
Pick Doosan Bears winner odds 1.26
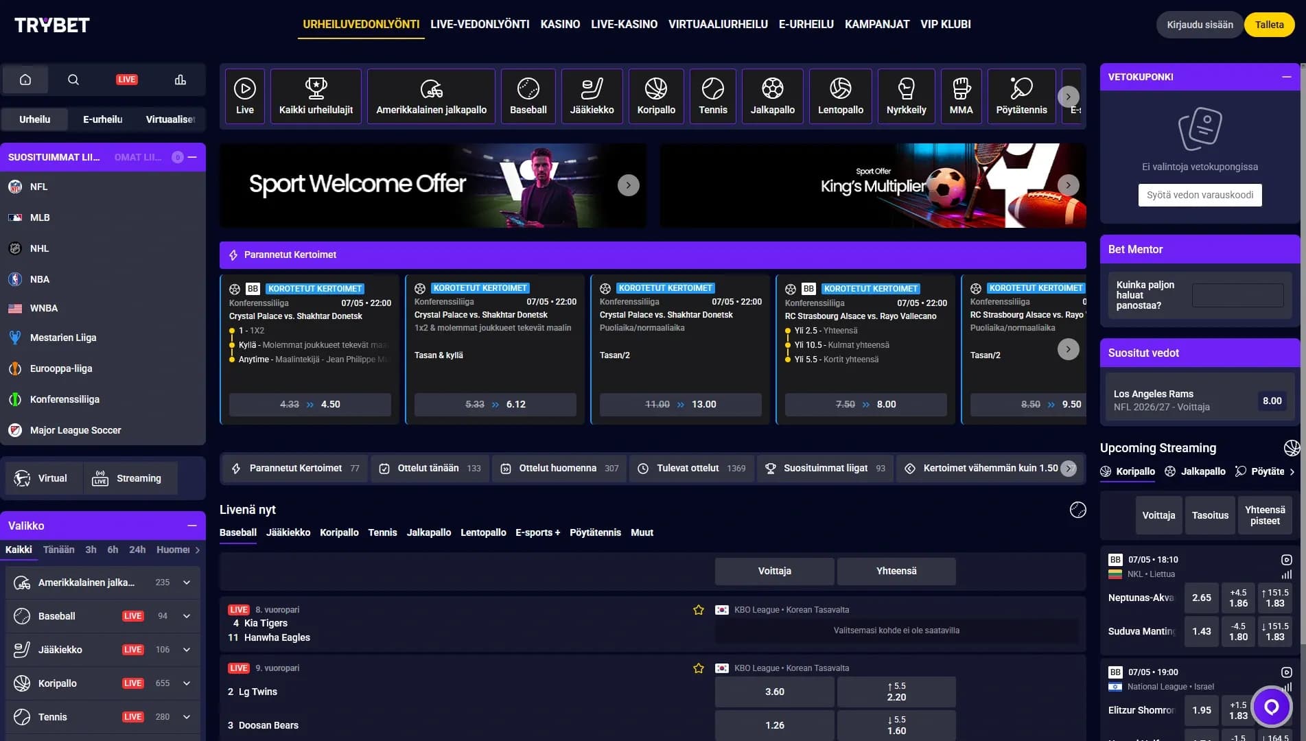click(774, 725)
